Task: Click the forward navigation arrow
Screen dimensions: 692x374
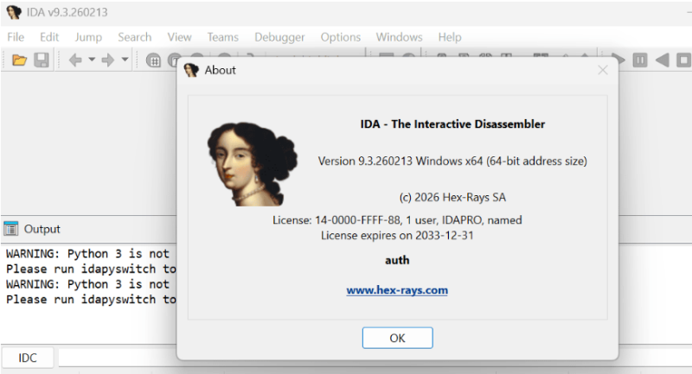Action: click(108, 60)
